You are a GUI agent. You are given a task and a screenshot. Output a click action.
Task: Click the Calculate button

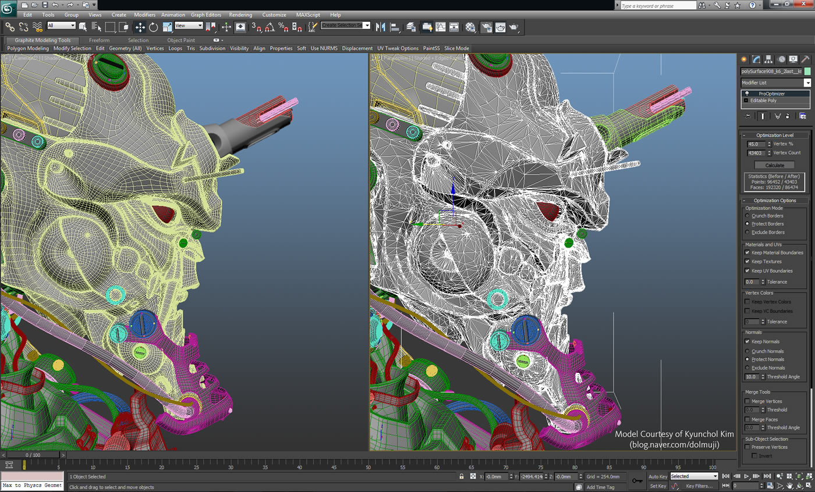point(774,165)
